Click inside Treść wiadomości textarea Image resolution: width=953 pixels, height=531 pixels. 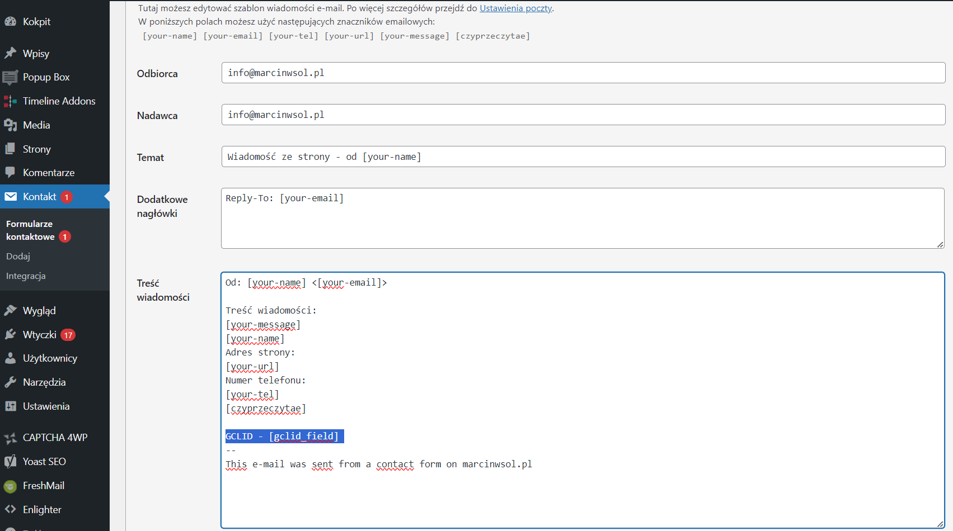(583, 400)
